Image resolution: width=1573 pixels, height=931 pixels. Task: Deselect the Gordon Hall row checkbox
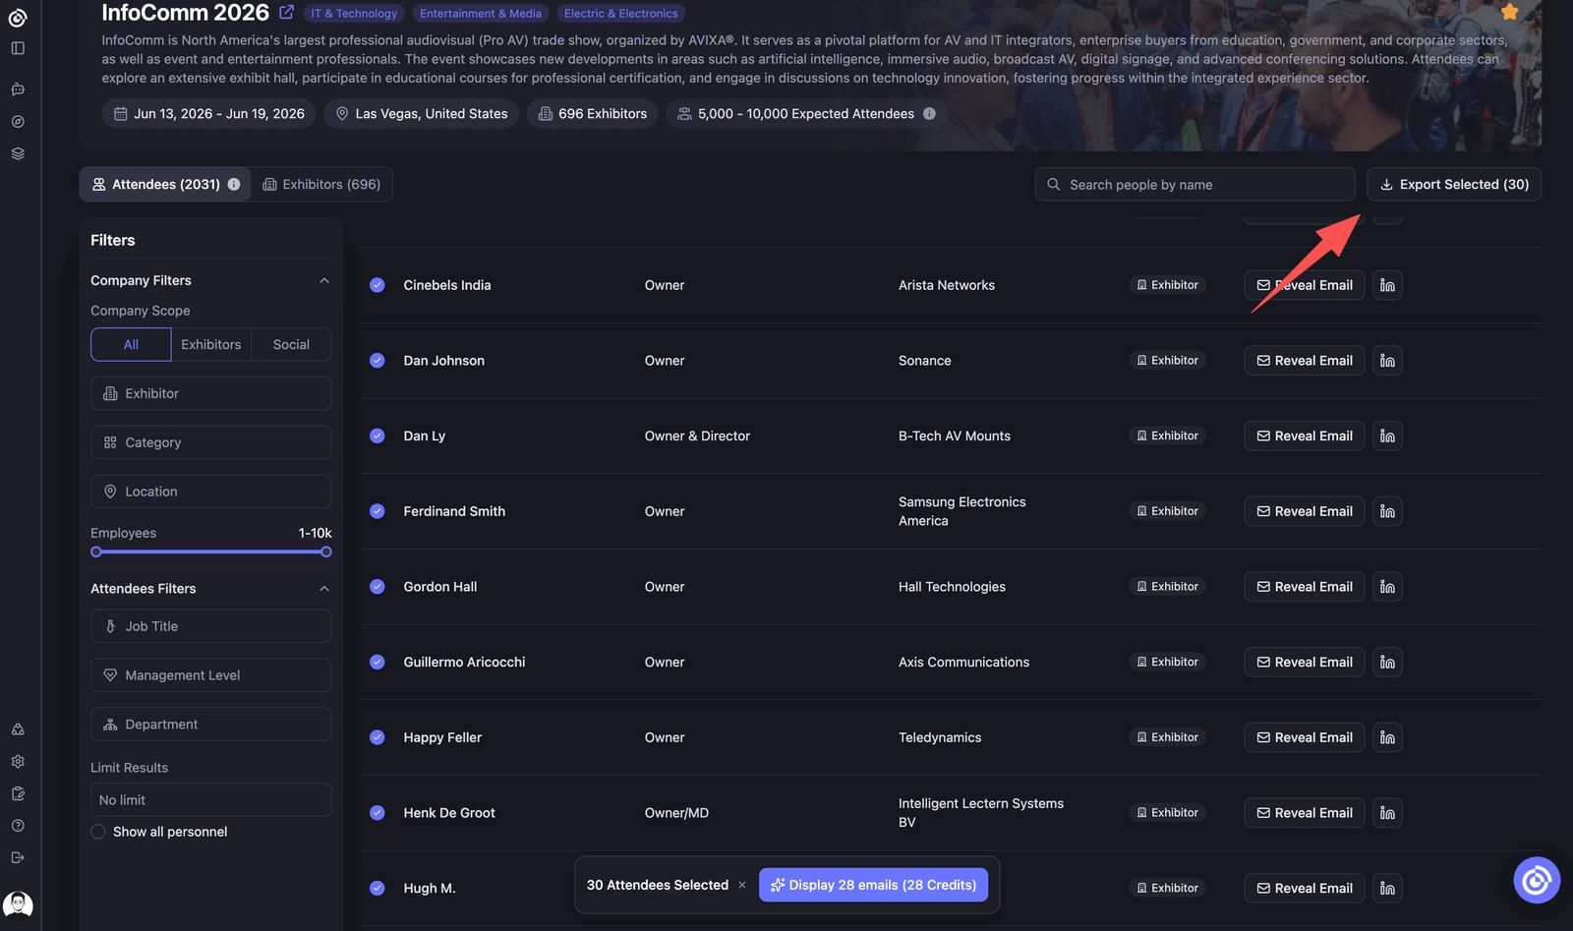pos(378,587)
